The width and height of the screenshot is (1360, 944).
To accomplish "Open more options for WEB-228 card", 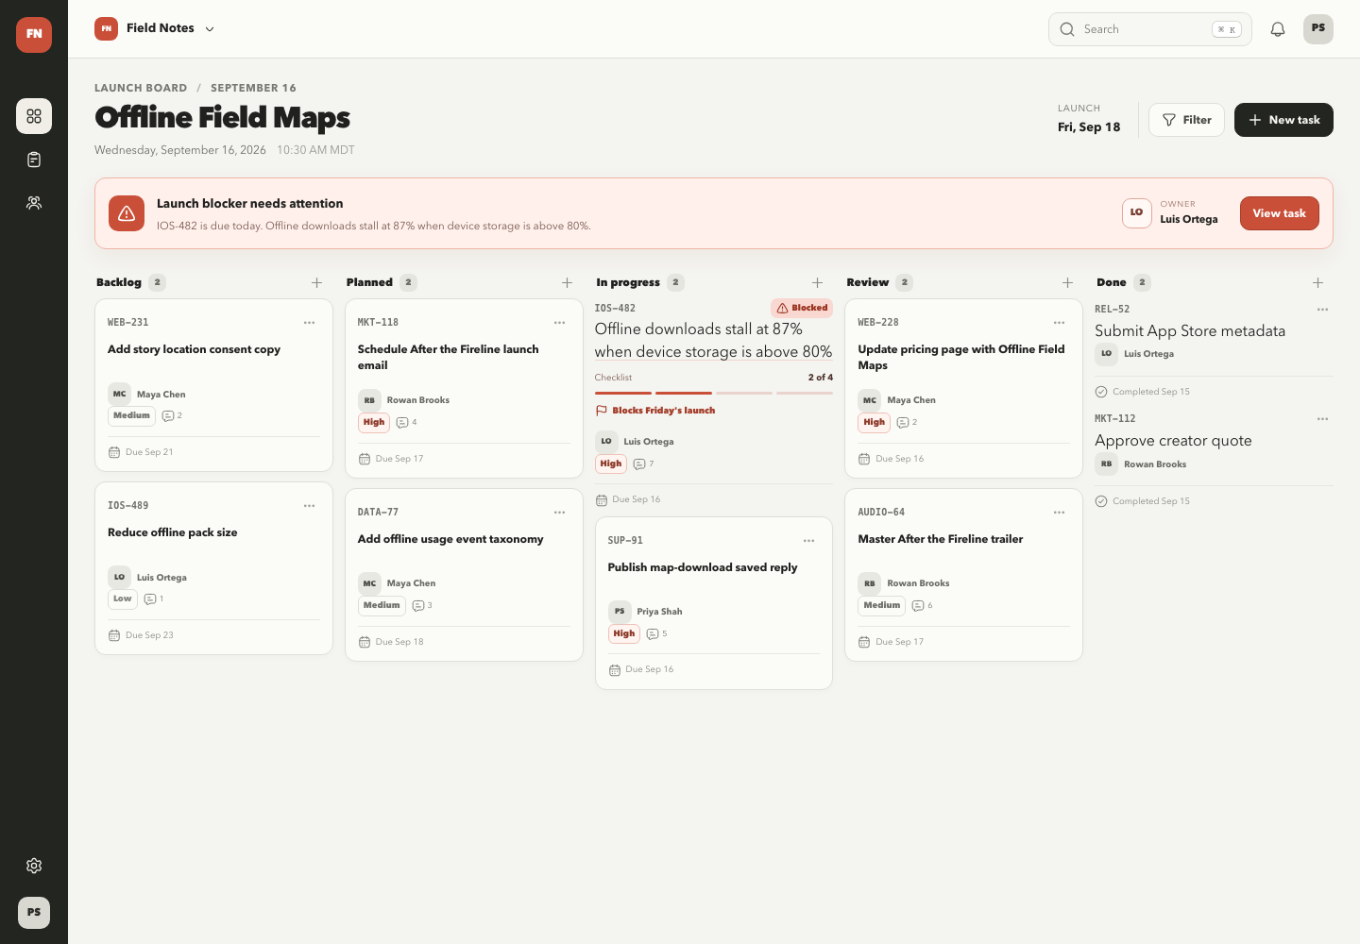I will click(x=1060, y=323).
